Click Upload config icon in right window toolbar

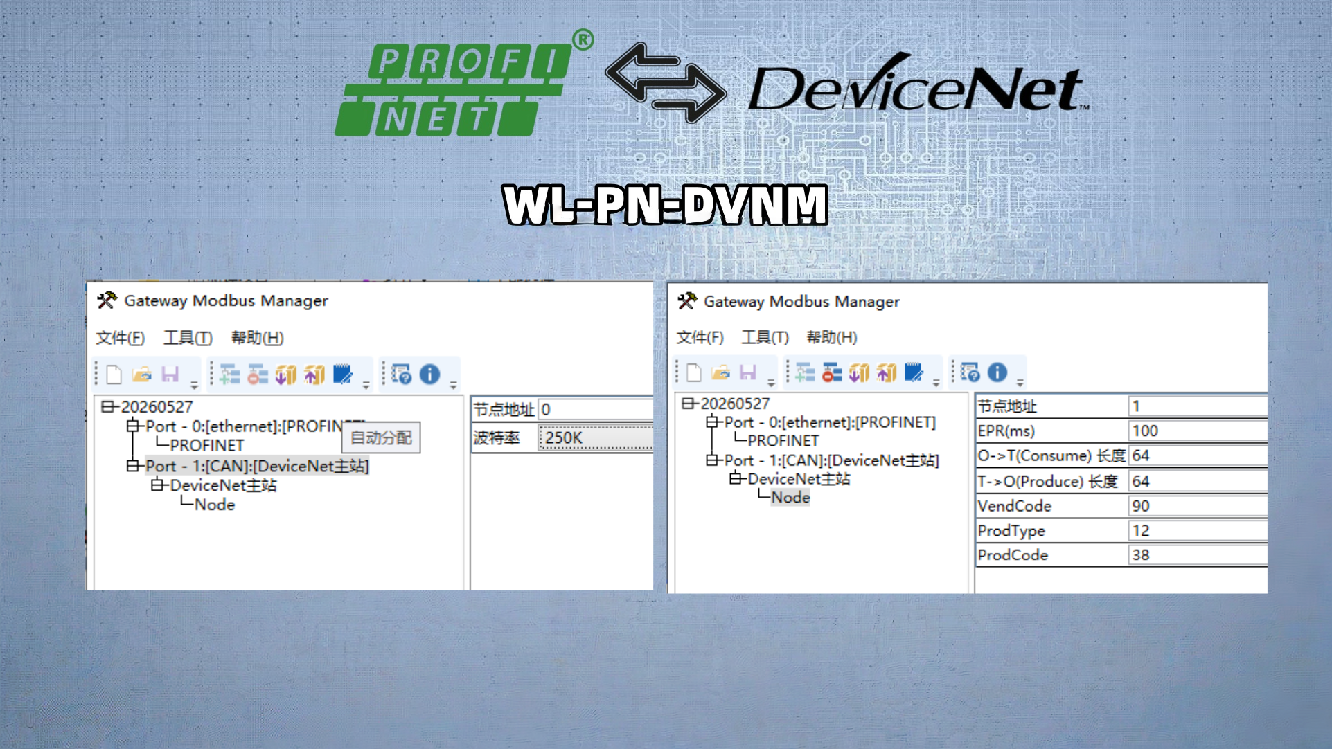887,372
